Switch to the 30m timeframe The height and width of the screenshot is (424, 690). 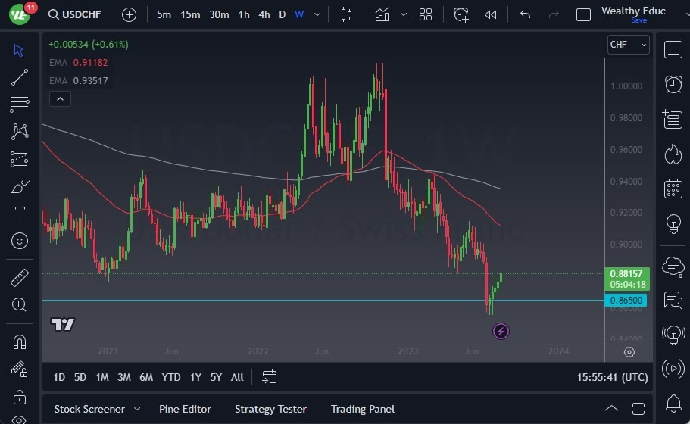click(219, 14)
